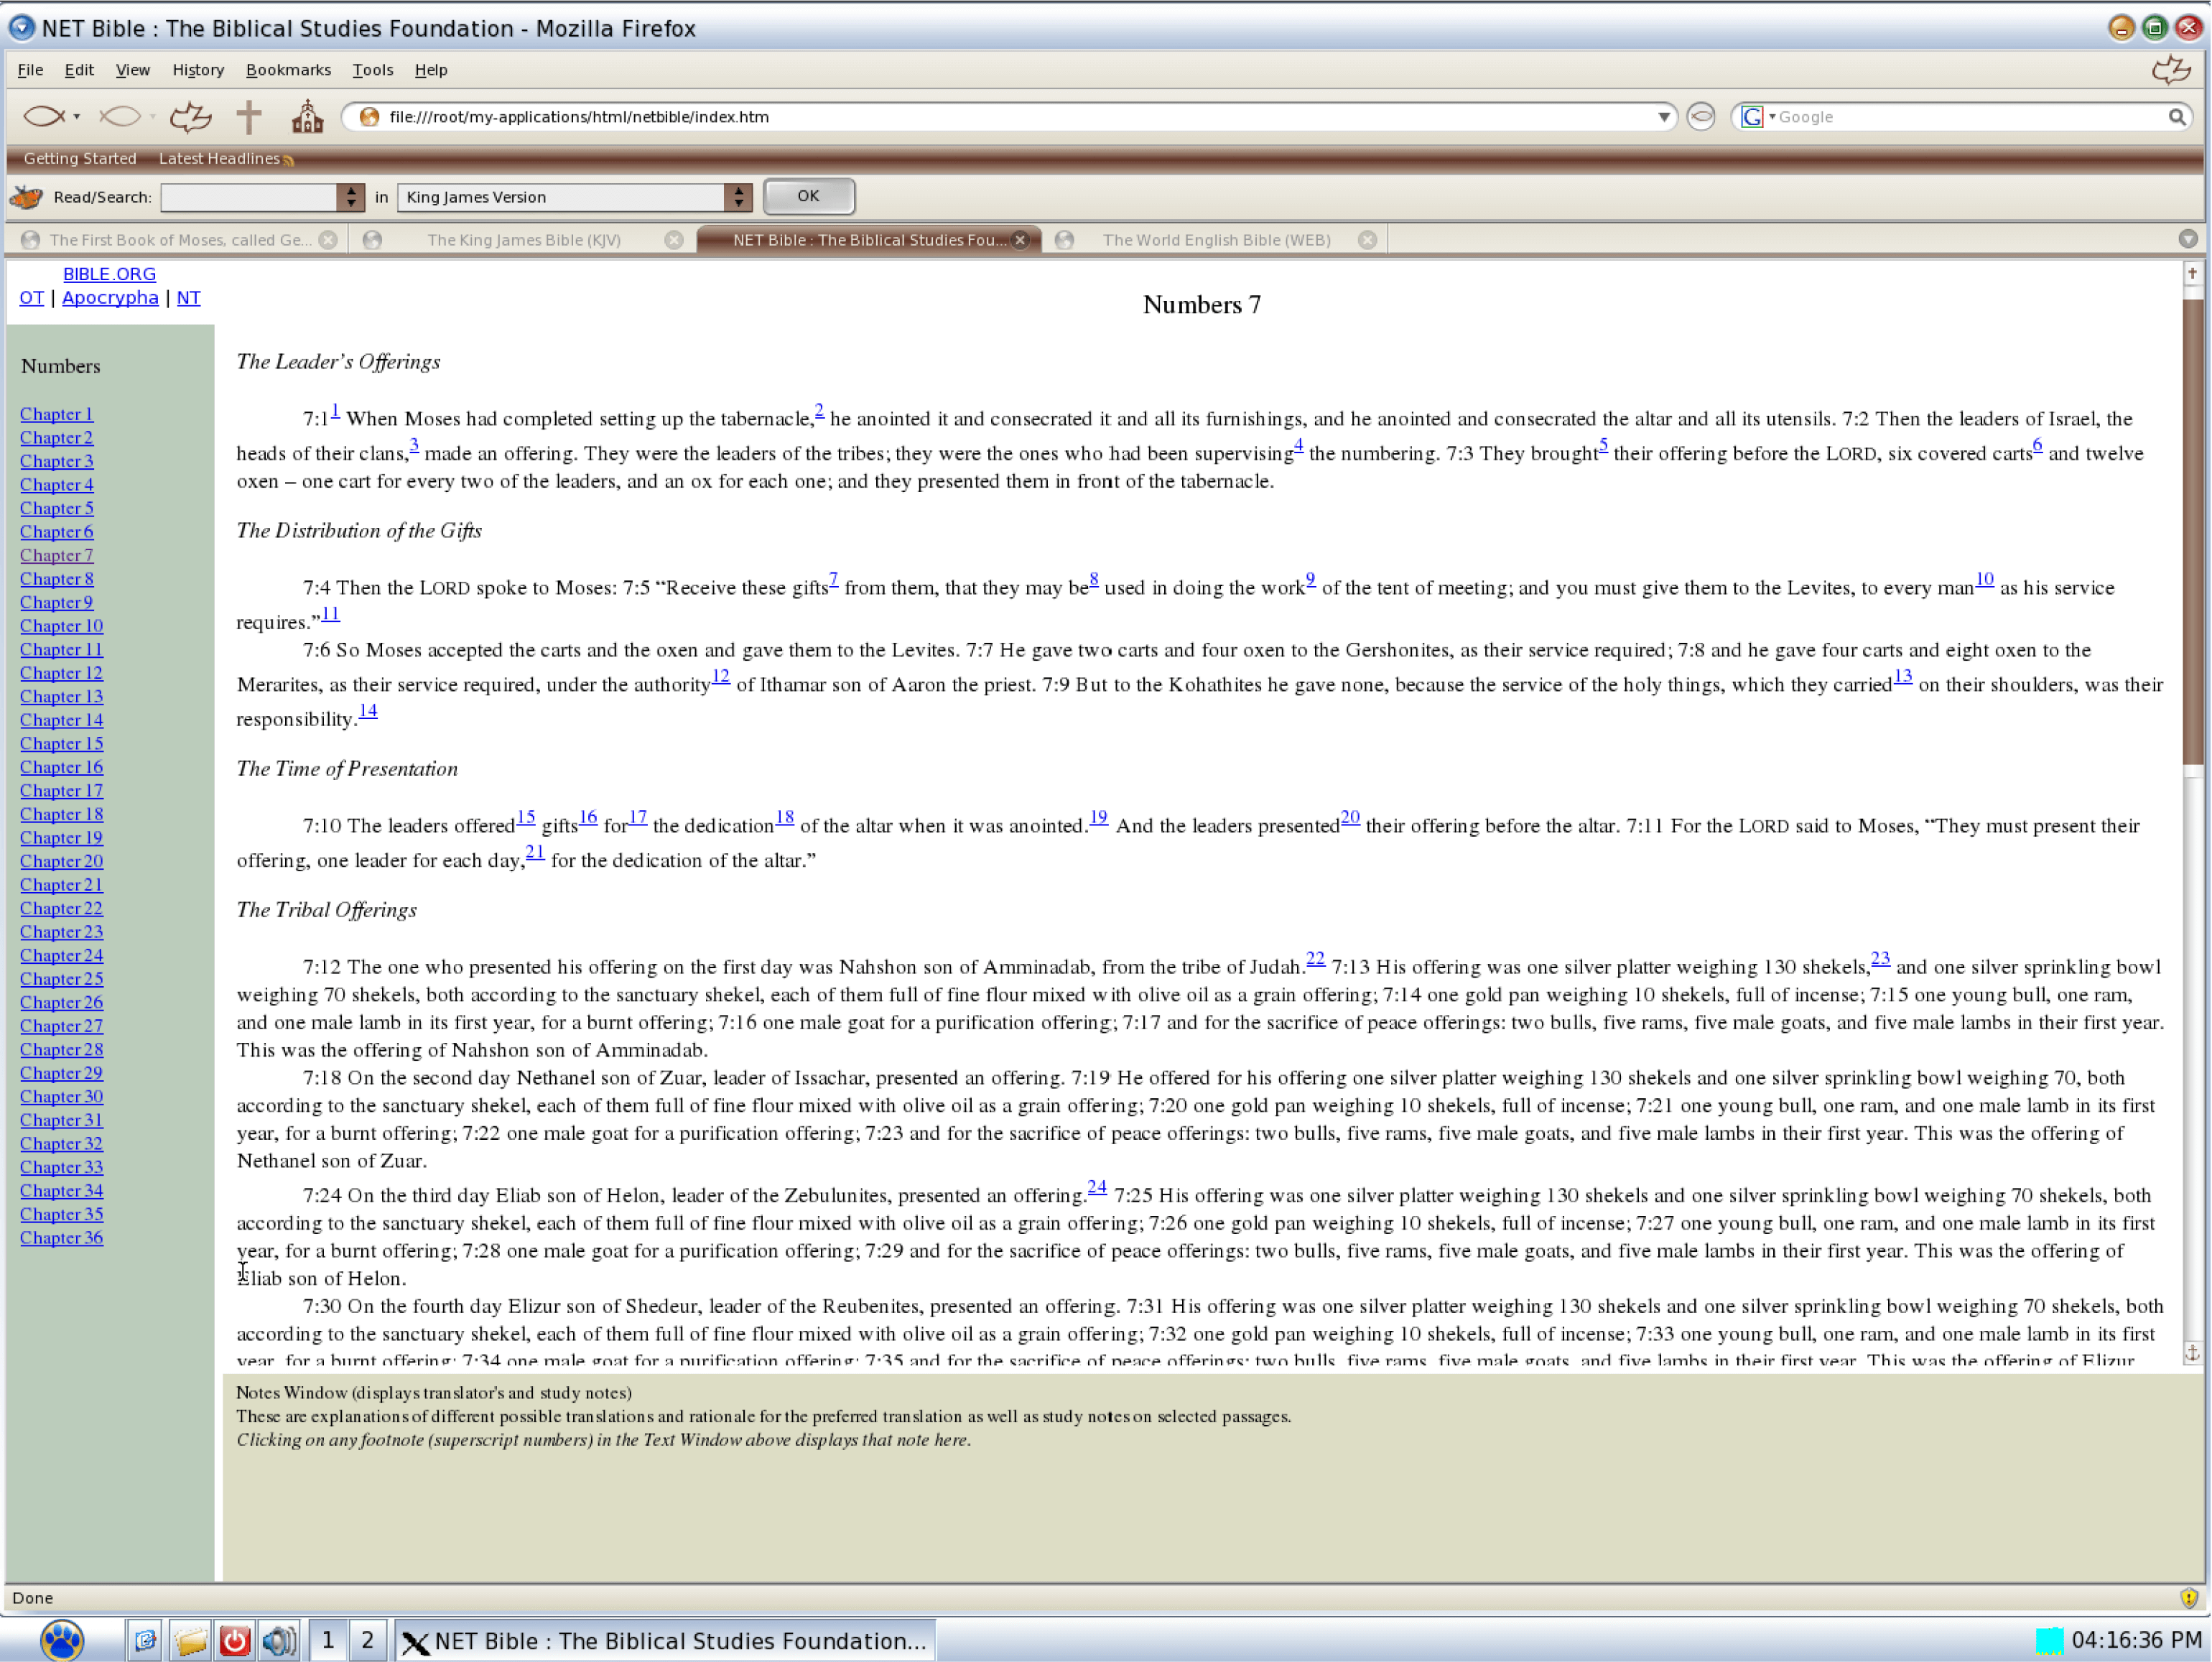Click the butterfly icon beside Read/Search
Image resolution: width=2212 pixels, height=1662 pixels.
pyautogui.click(x=27, y=197)
